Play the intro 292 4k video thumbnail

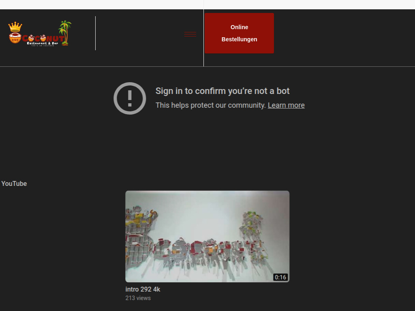(207, 236)
